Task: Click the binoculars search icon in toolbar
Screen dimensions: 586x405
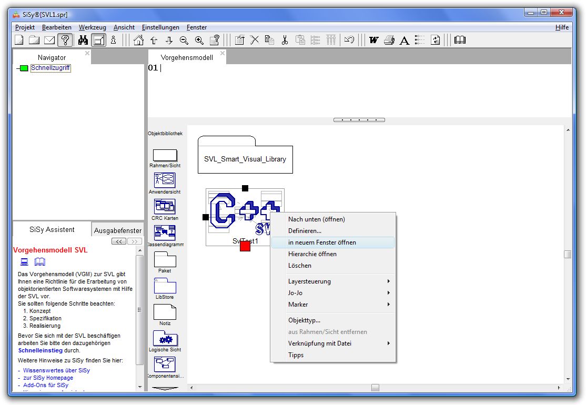Action: pyautogui.click(x=83, y=40)
